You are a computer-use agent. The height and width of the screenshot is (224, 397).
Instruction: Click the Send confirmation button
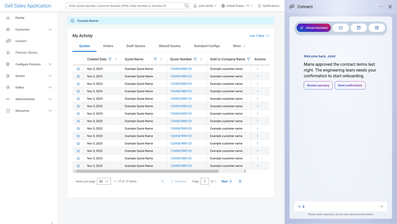pos(350,85)
